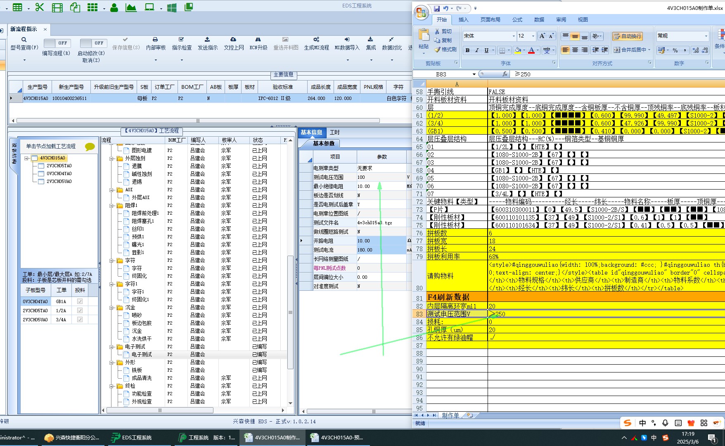Screen dimensions: 725x446
Task: Click the green film-strip icon in EDS toolbar
Action: click(x=57, y=7)
